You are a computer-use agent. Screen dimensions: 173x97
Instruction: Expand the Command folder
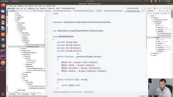pos(21,35)
